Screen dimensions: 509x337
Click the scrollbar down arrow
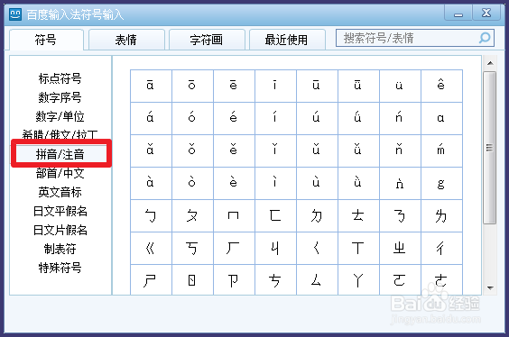(x=490, y=287)
